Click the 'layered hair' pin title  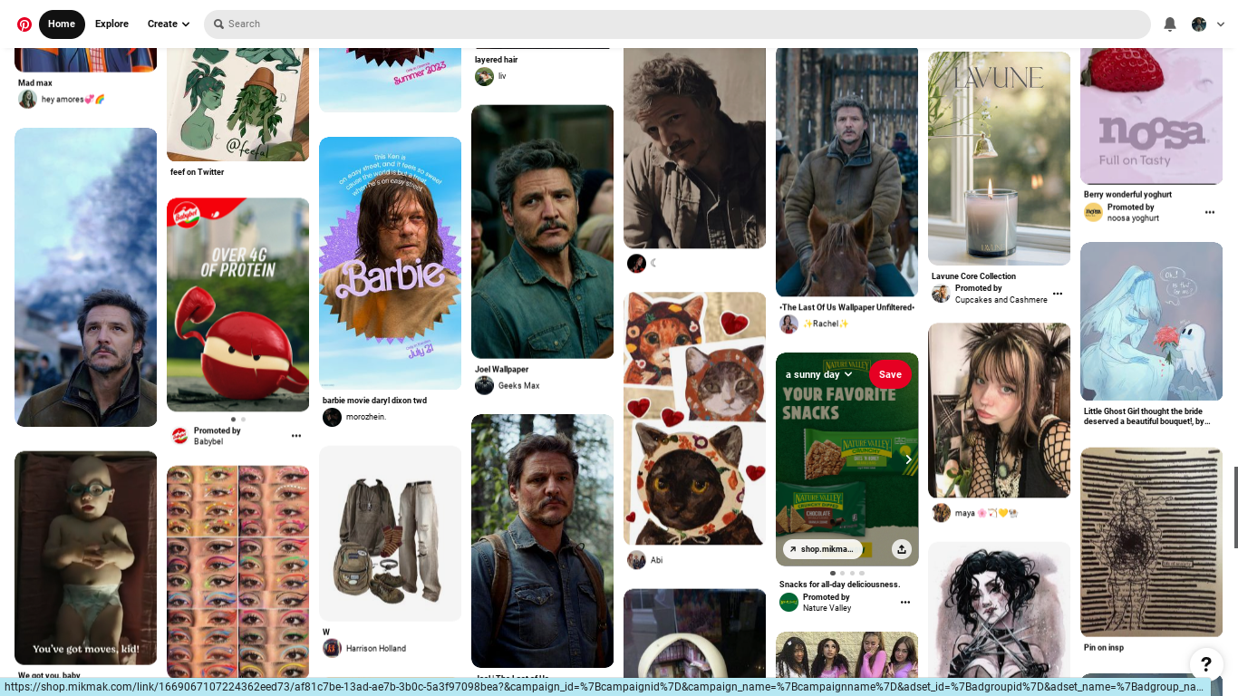tap(496, 60)
